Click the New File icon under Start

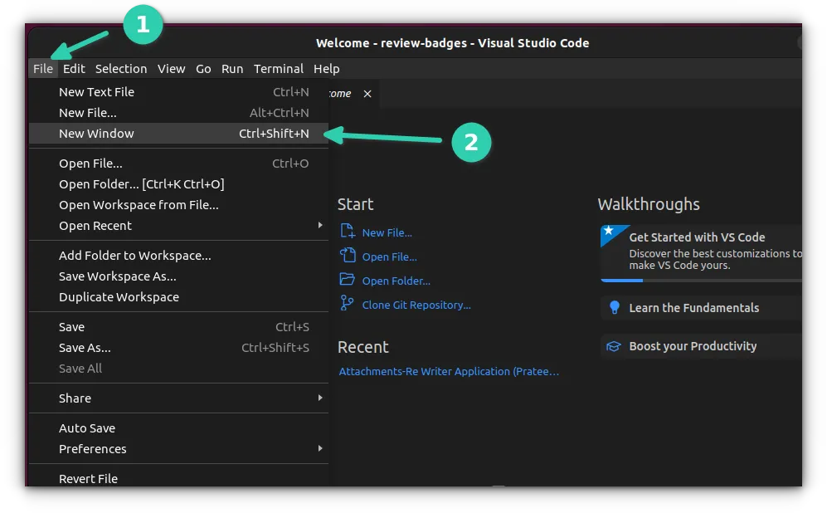pos(348,232)
